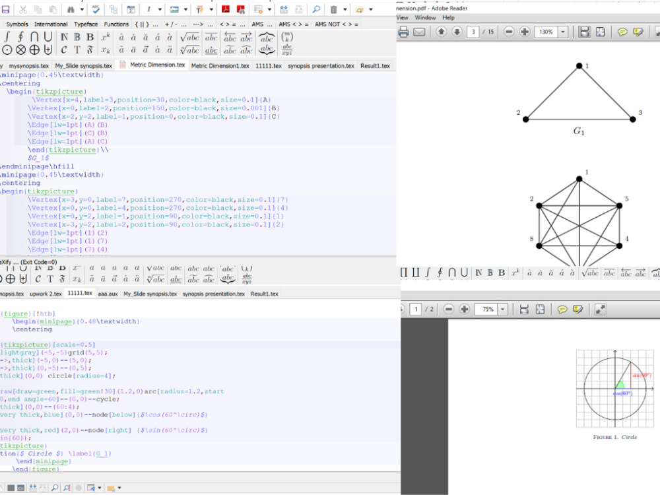The height and width of the screenshot is (495, 660).
Task: Click the zoom-in plus in the 75% reader
Action: tap(464, 310)
